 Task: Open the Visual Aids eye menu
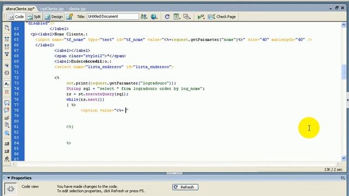186,17
